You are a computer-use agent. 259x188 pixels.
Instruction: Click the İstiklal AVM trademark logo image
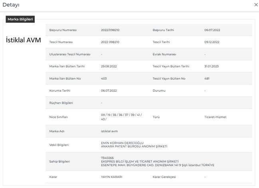pos(23,41)
